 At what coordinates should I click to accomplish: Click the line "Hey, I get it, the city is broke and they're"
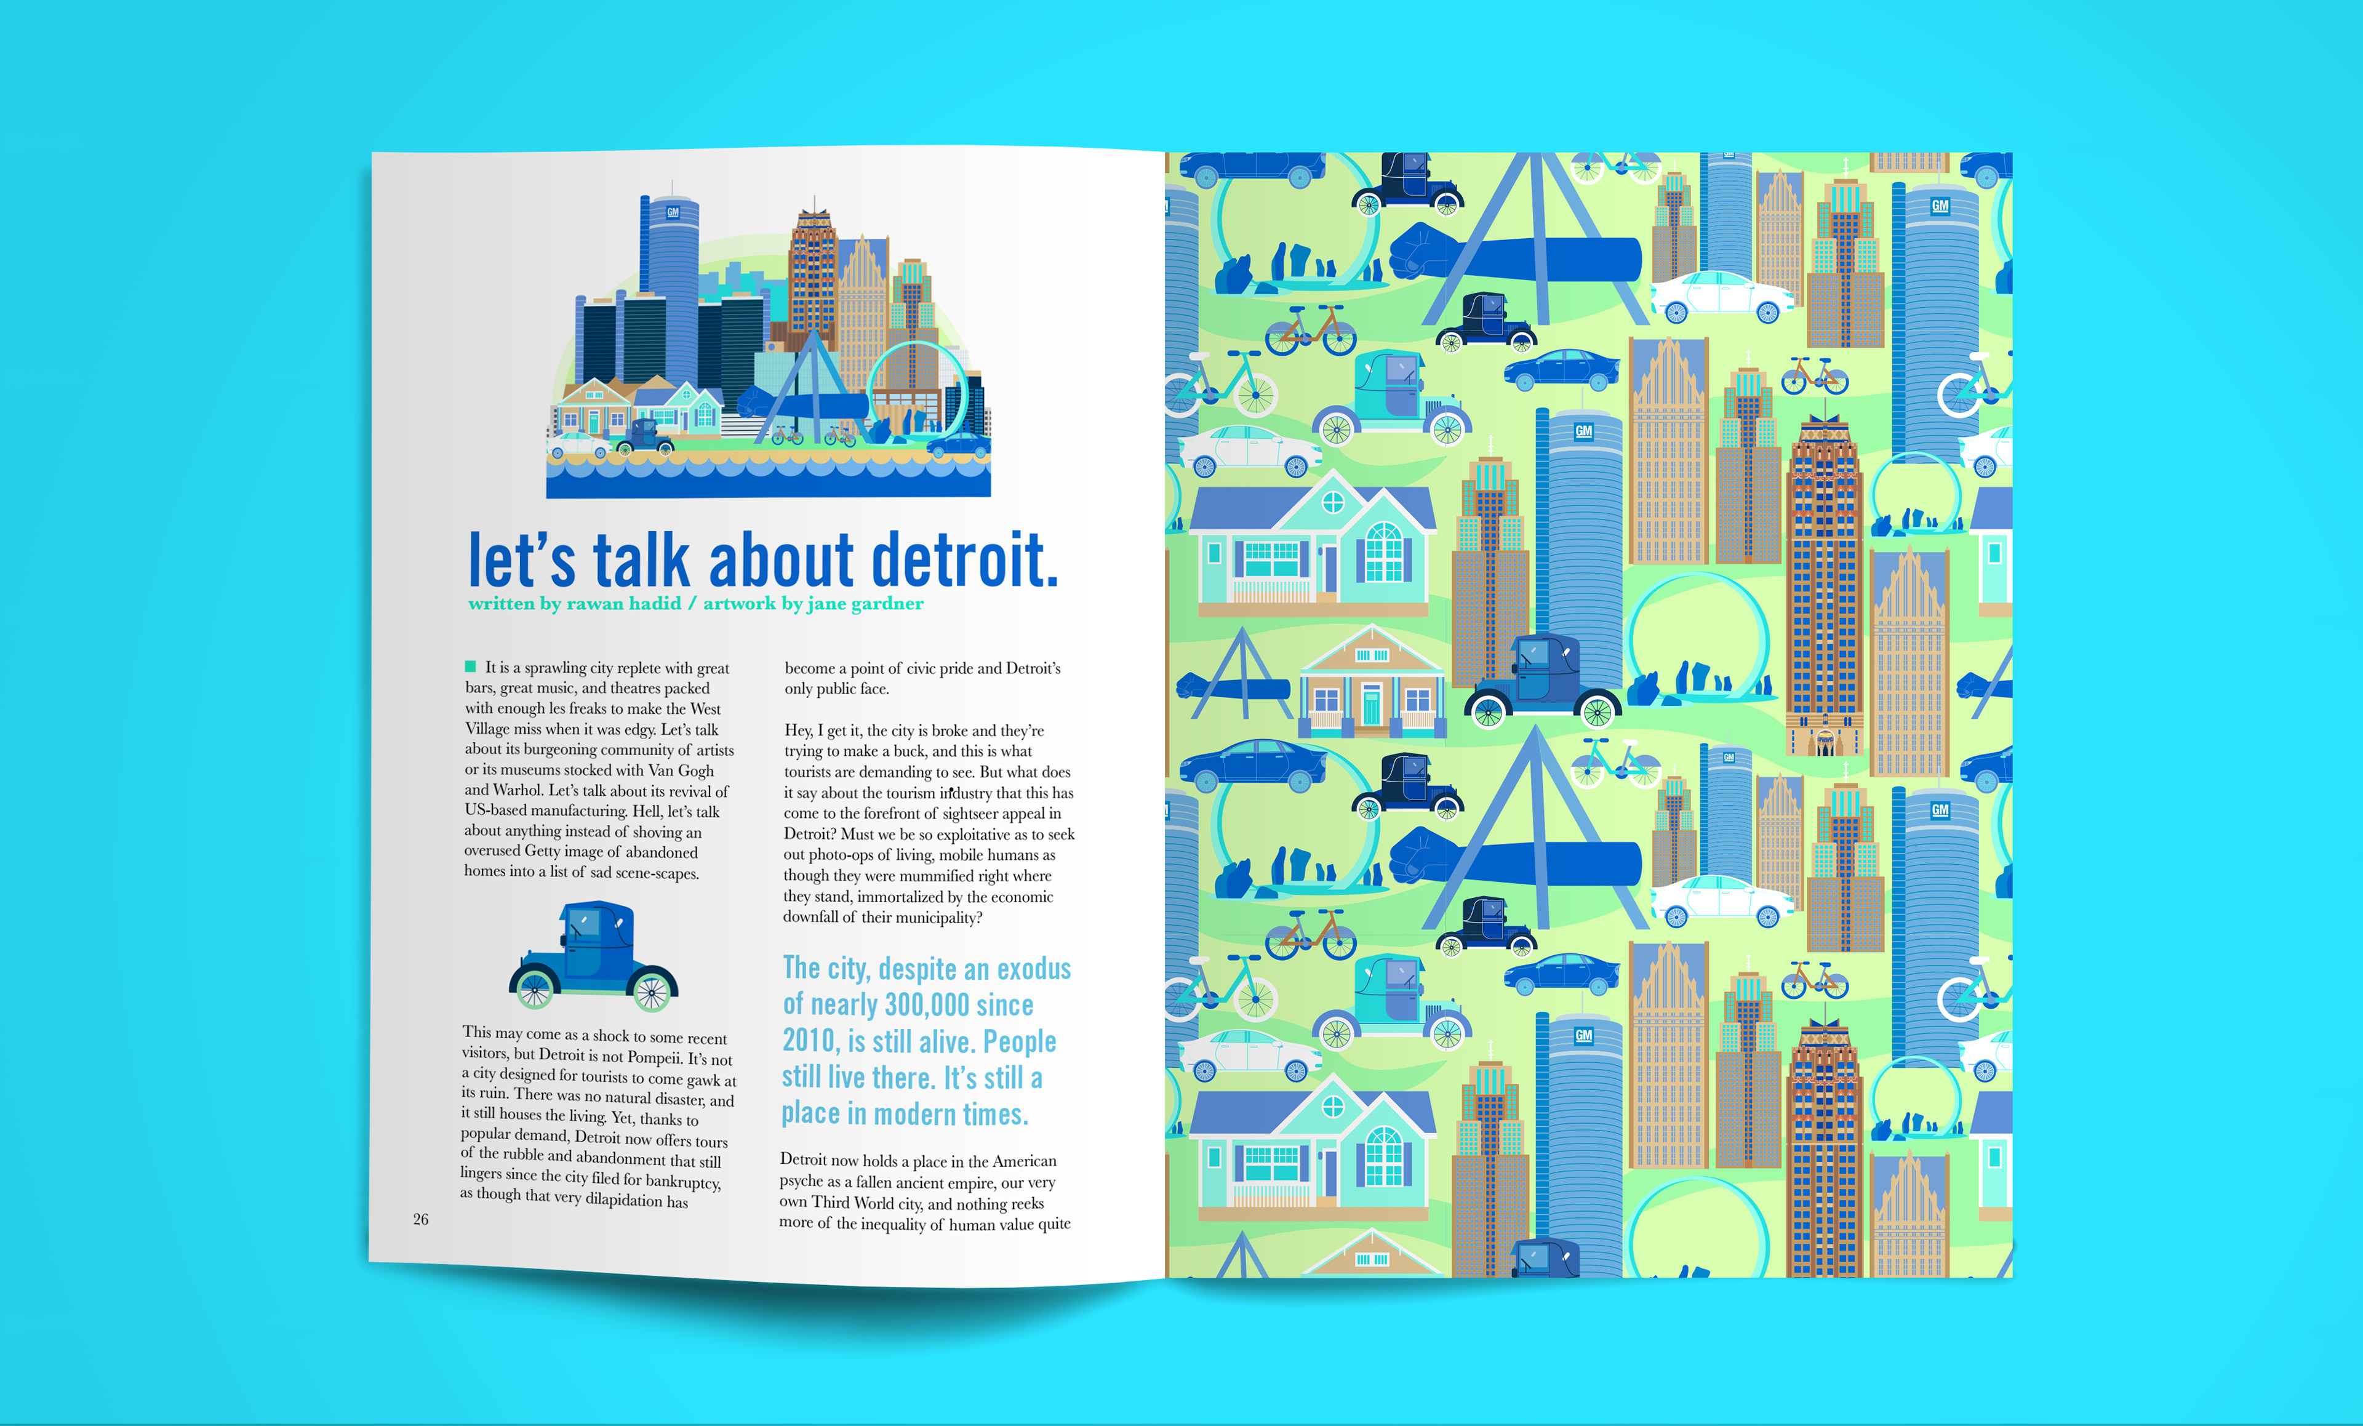coord(914,731)
